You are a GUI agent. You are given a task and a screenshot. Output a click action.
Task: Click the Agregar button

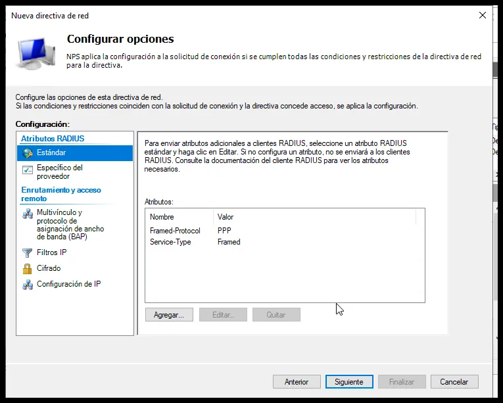point(169,315)
